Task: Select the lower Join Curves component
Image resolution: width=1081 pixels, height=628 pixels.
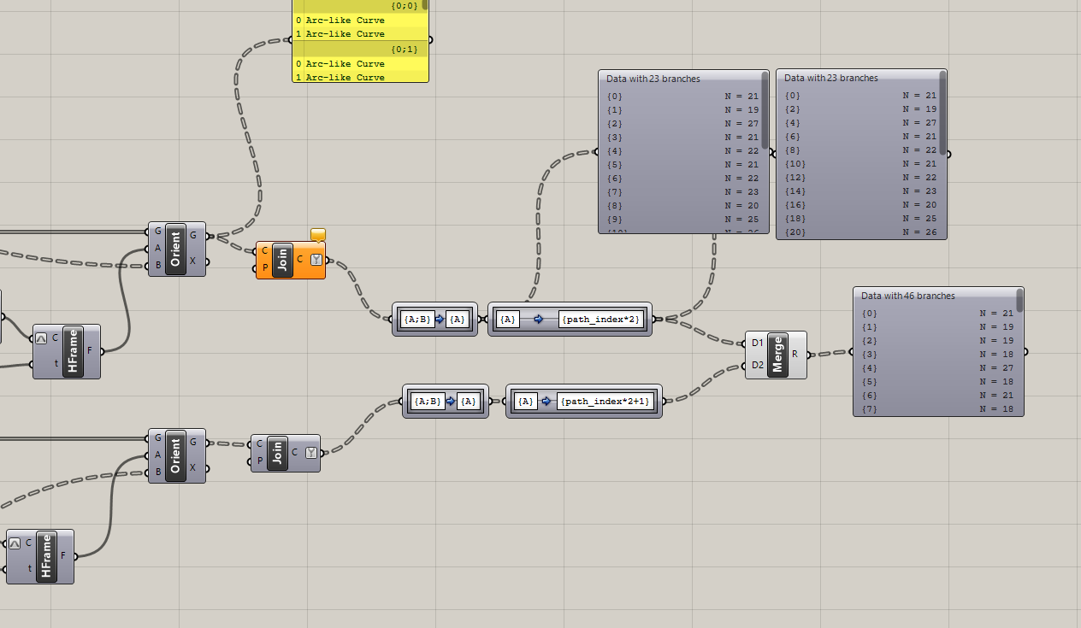Action: (x=275, y=453)
